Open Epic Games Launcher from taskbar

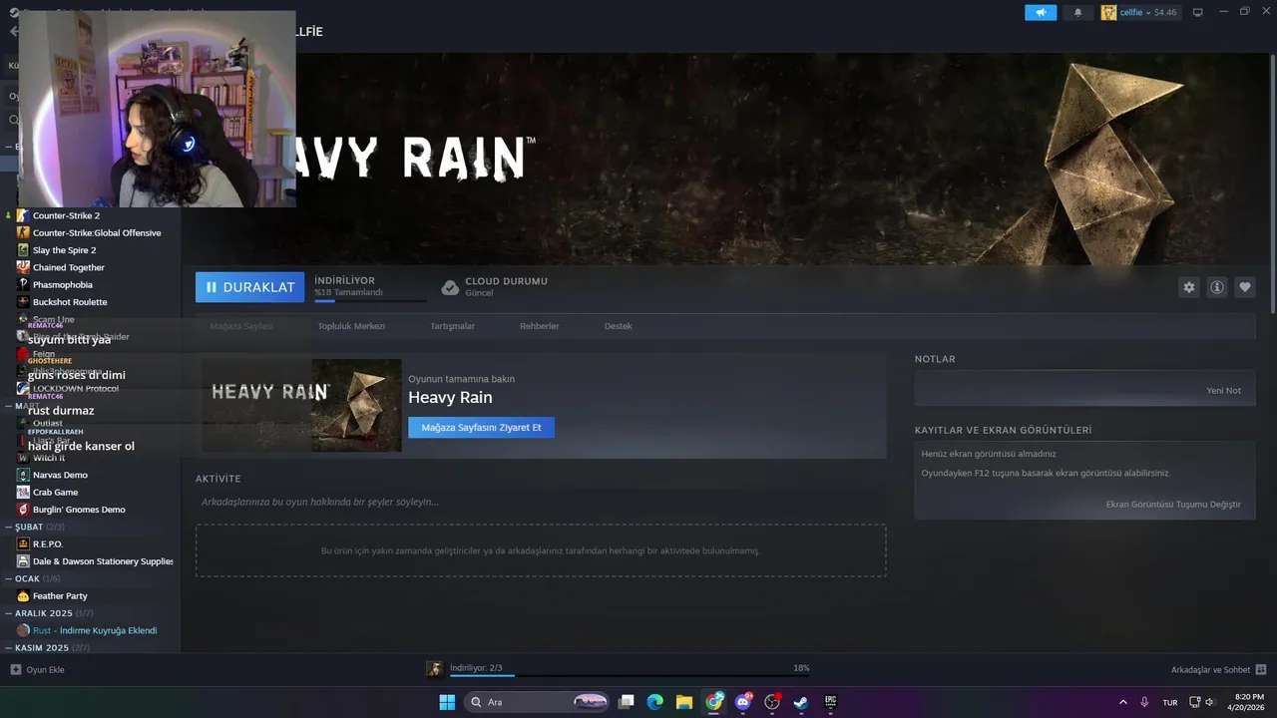(830, 702)
